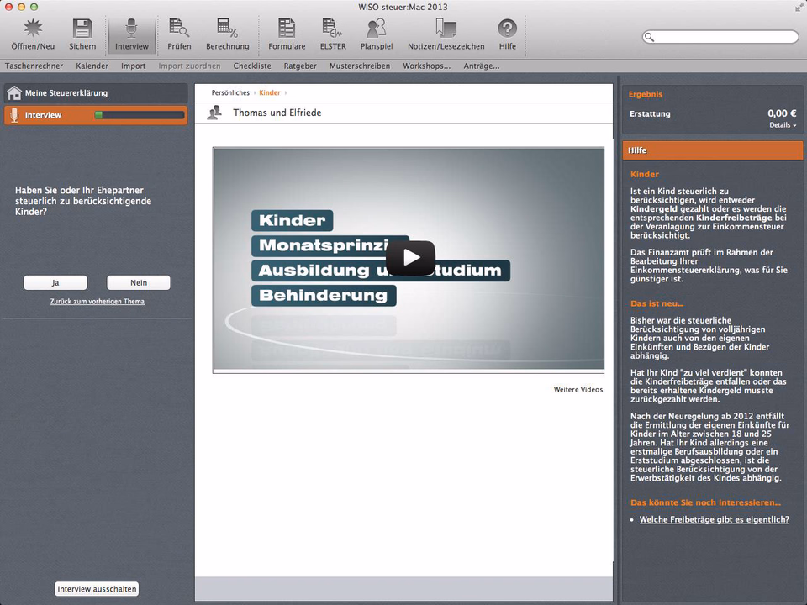Open the Anträge... item
Screen dimensions: 807x605
pos(481,66)
